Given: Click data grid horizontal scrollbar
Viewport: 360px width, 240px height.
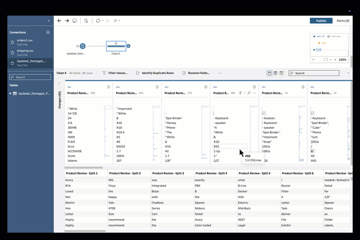Looking at the screenshot, I should pos(85,231).
